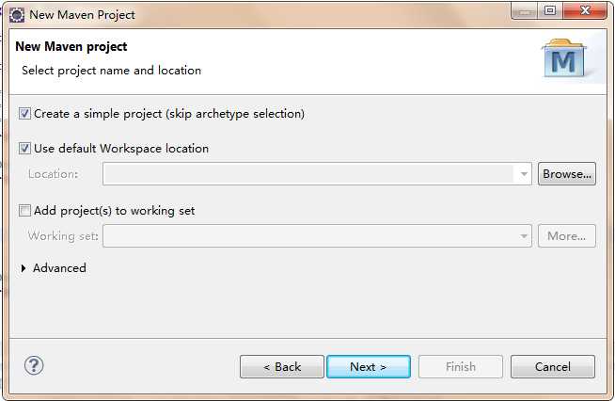The width and height of the screenshot is (615, 401).
Task: Go to the previous page with Back
Action: tap(282, 366)
